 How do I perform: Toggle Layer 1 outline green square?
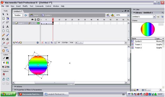38,23
